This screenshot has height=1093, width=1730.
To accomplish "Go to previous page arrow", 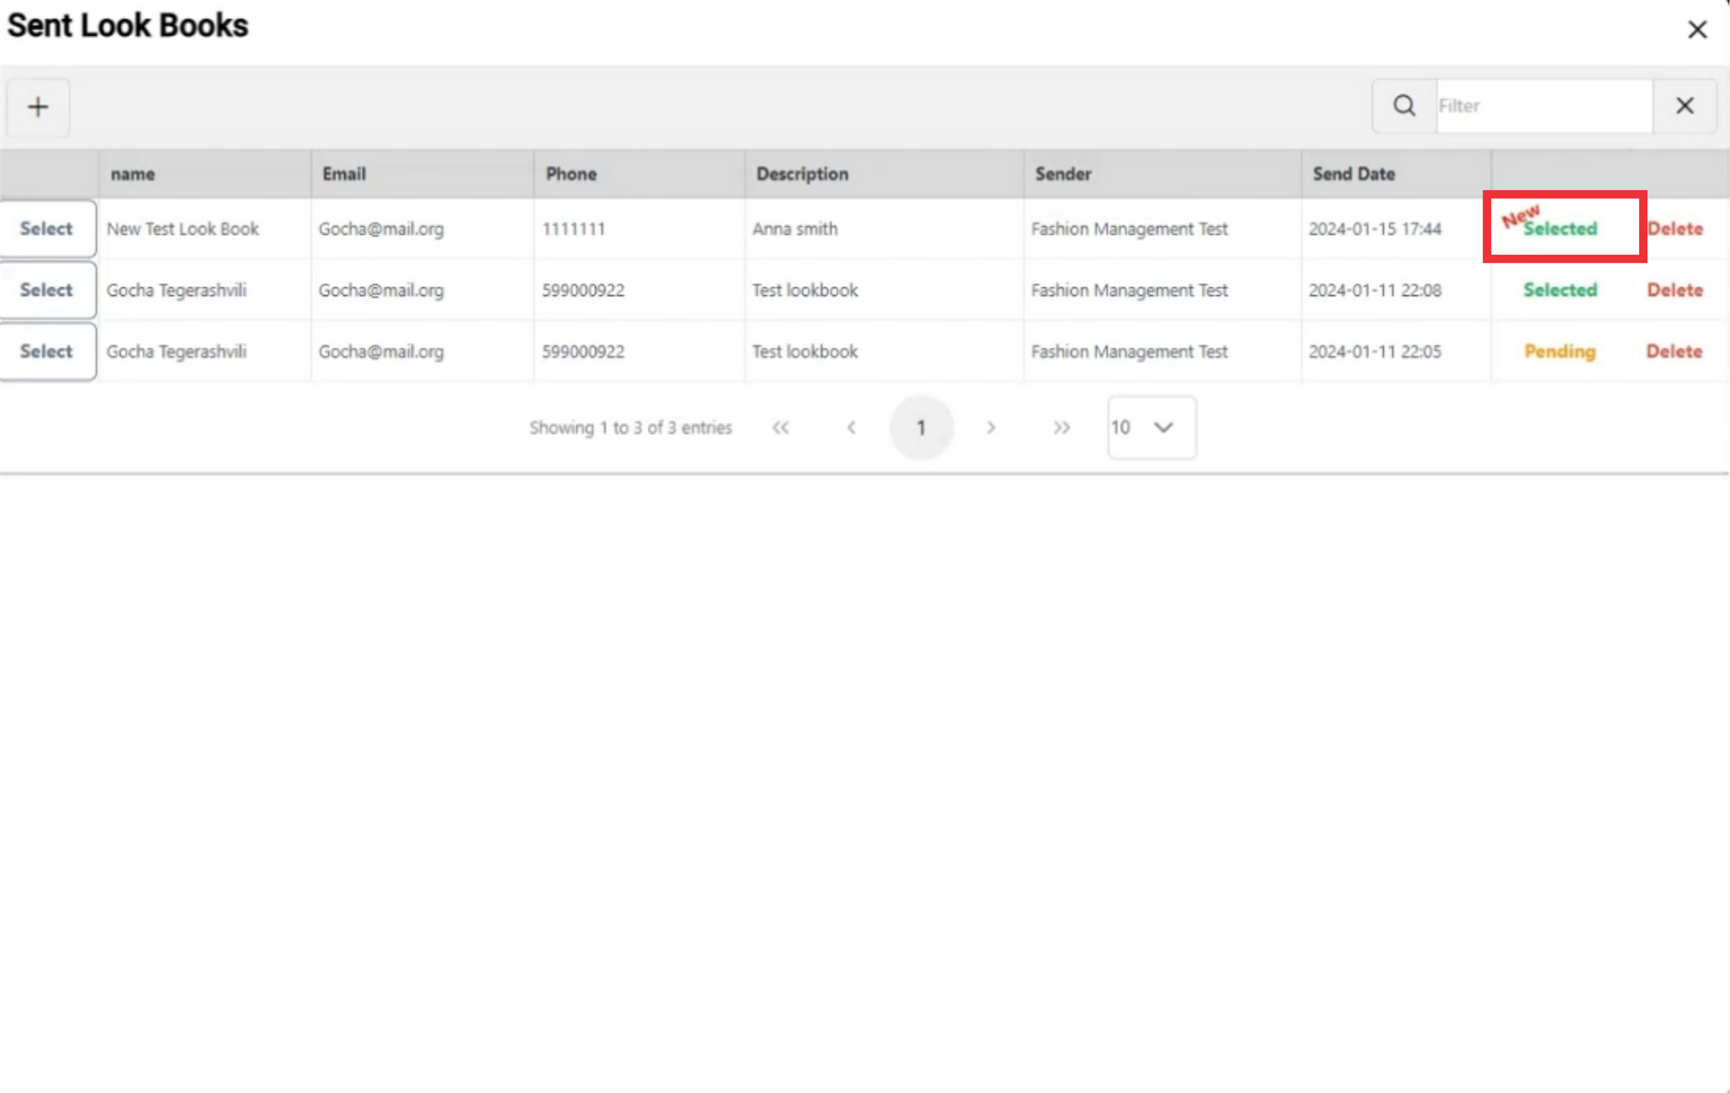I will pyautogui.click(x=851, y=428).
